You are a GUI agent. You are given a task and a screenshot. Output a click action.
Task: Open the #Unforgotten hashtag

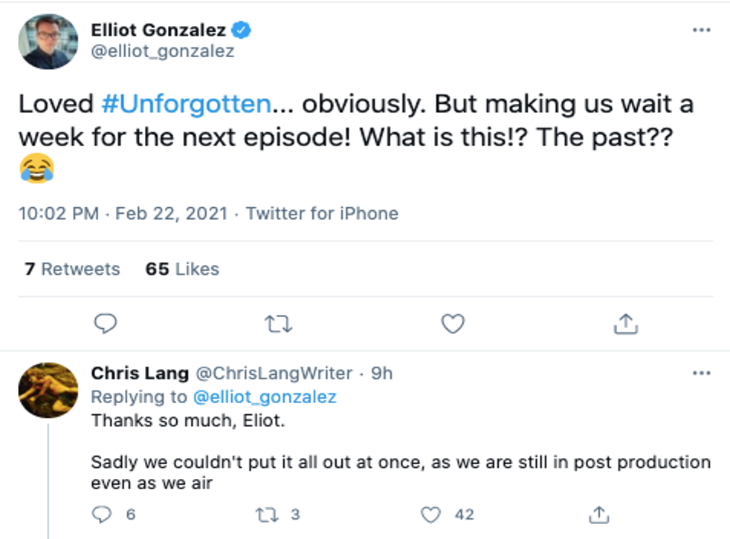click(x=184, y=104)
